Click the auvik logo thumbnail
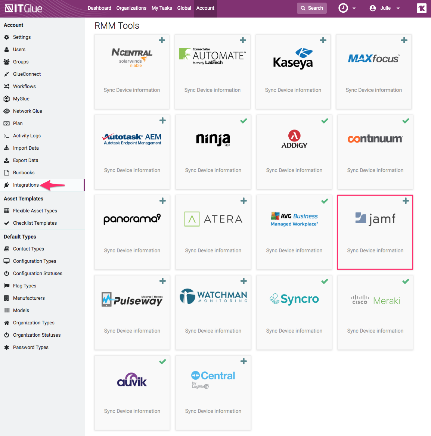Image resolution: width=431 pixels, height=436 pixels. [132, 380]
